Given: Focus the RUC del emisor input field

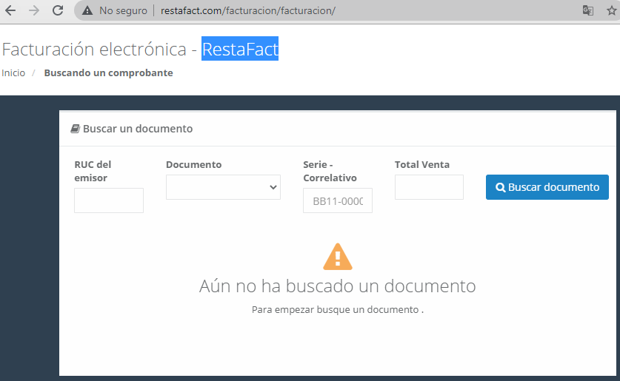Looking at the screenshot, I should 109,200.
